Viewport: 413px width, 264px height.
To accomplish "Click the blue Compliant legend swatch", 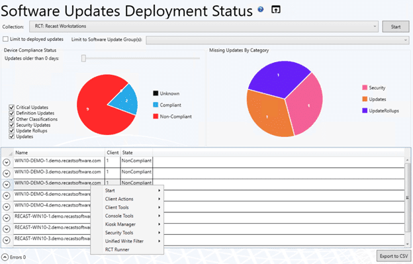I will click(x=156, y=105).
